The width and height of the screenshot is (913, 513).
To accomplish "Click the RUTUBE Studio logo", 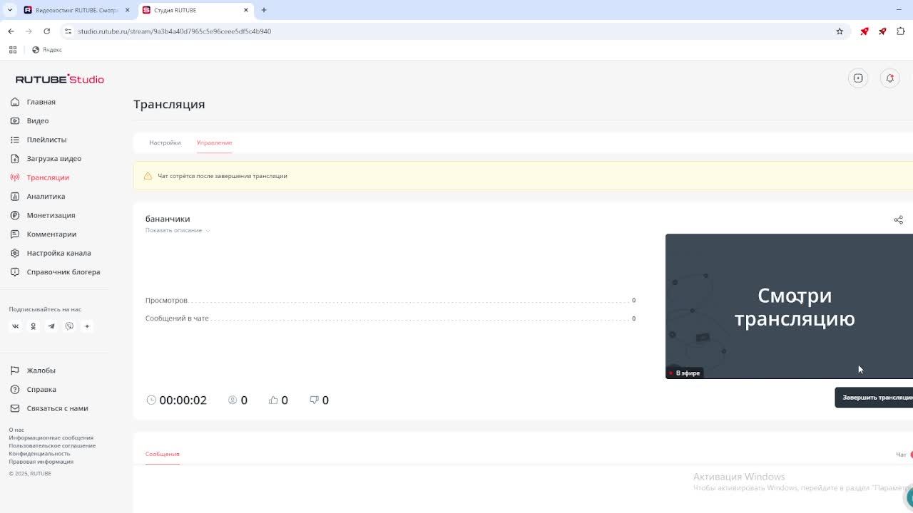I will pyautogui.click(x=60, y=79).
